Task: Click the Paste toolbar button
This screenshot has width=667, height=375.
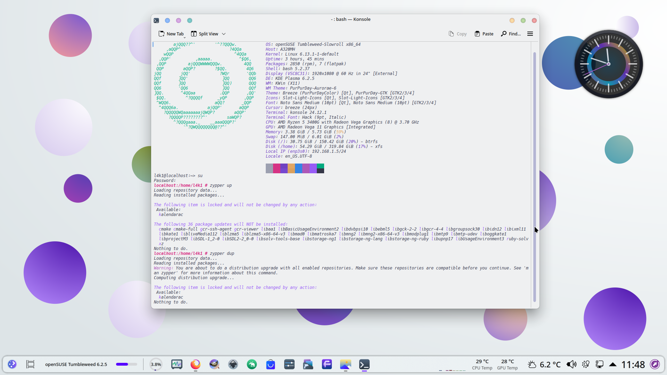Action: click(x=484, y=34)
